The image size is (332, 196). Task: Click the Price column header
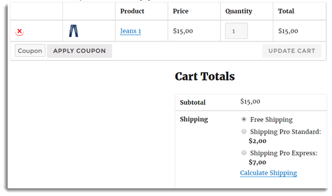pos(180,11)
